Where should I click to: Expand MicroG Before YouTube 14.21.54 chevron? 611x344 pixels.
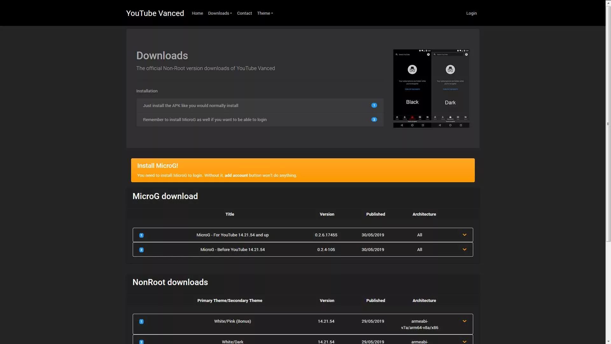(464, 250)
